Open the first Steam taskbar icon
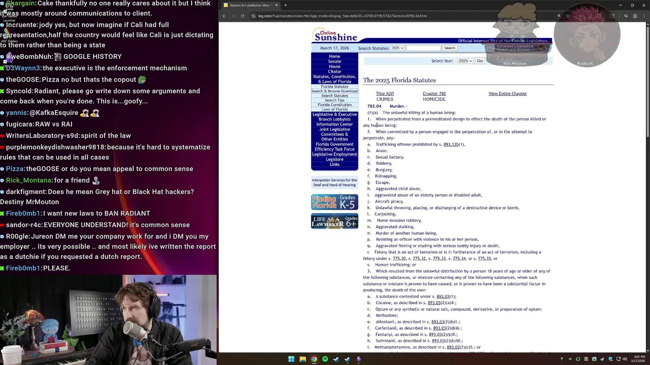This screenshot has height=365, width=650. coord(336,359)
